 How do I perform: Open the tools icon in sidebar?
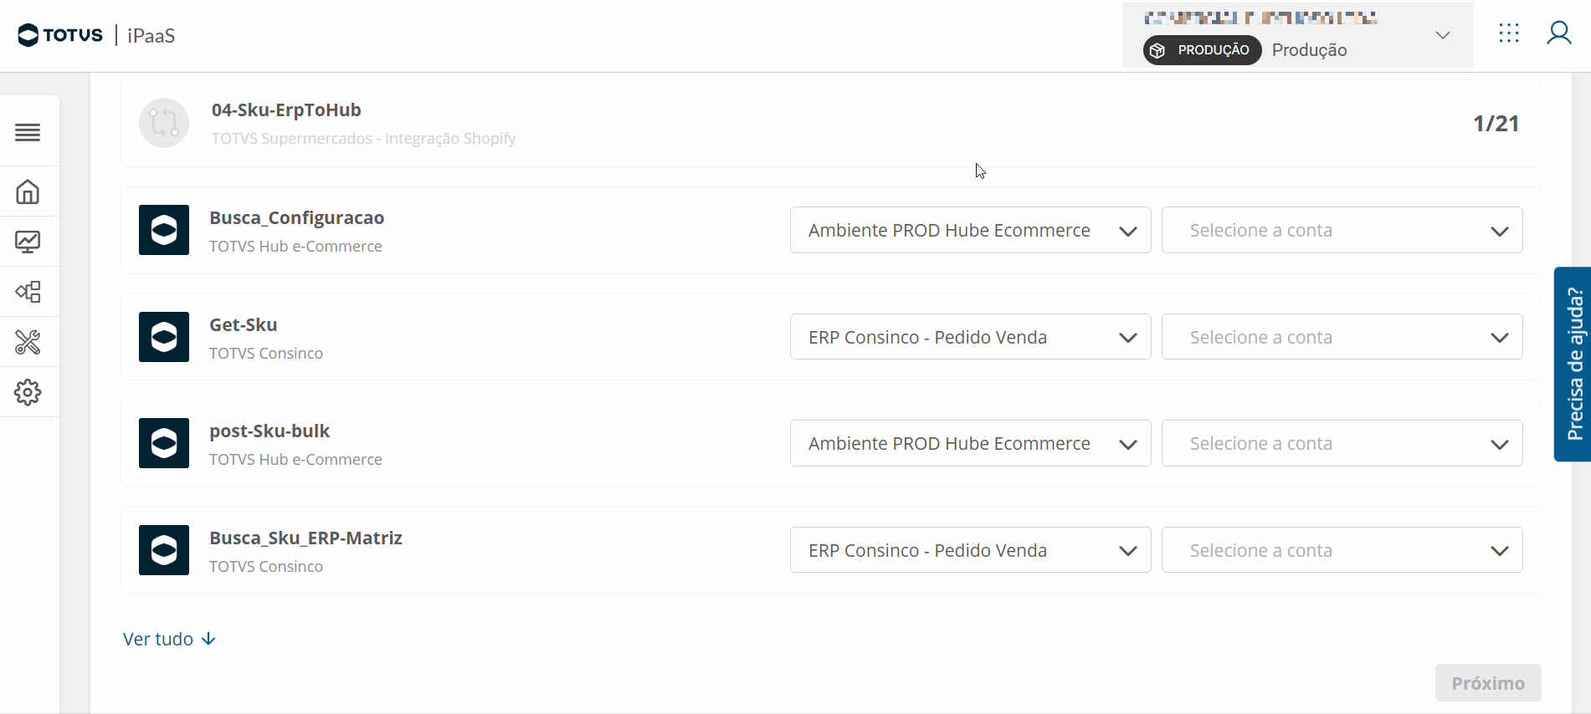click(28, 342)
